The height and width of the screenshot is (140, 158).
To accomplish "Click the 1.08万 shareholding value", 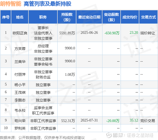I will tap(70, 74).
